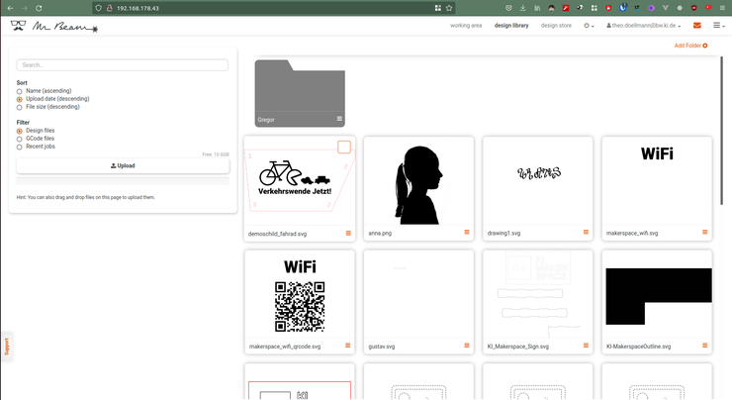Tick selection checkbox on demoschild_fahrad.svg
The height and width of the screenshot is (400, 732).
344,147
